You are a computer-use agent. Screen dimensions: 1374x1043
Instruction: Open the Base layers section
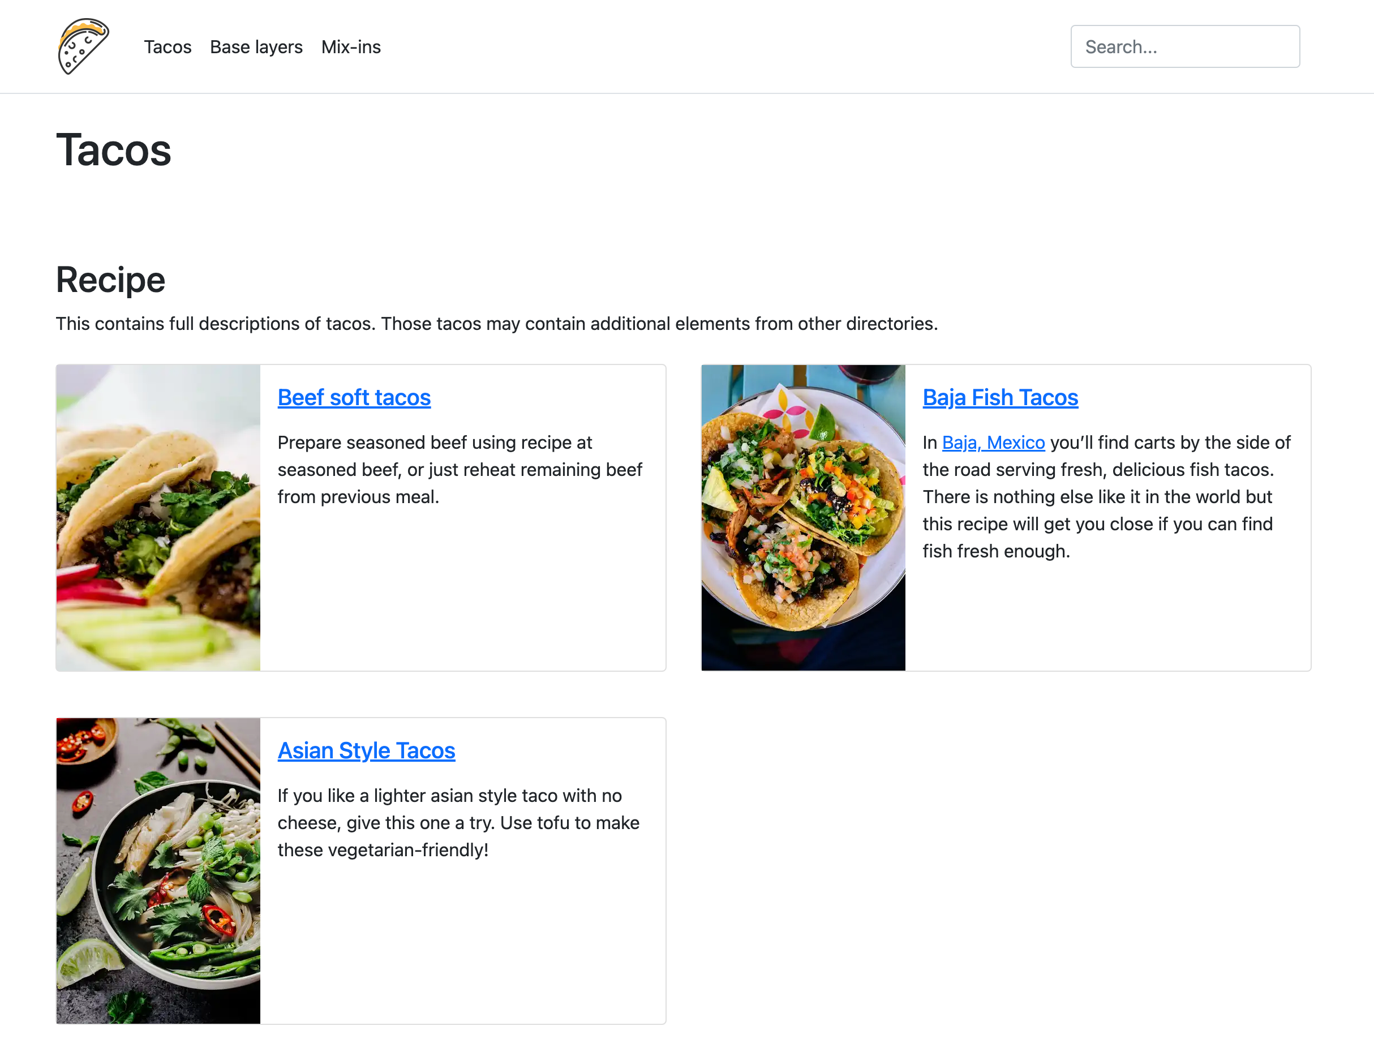256,46
